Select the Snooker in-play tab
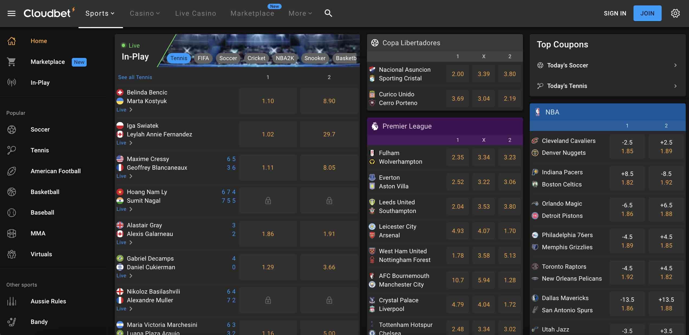The height and width of the screenshot is (335, 689). (x=315, y=58)
